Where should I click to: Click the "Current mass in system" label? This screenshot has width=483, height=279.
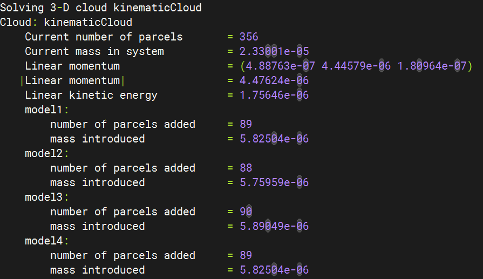click(94, 52)
